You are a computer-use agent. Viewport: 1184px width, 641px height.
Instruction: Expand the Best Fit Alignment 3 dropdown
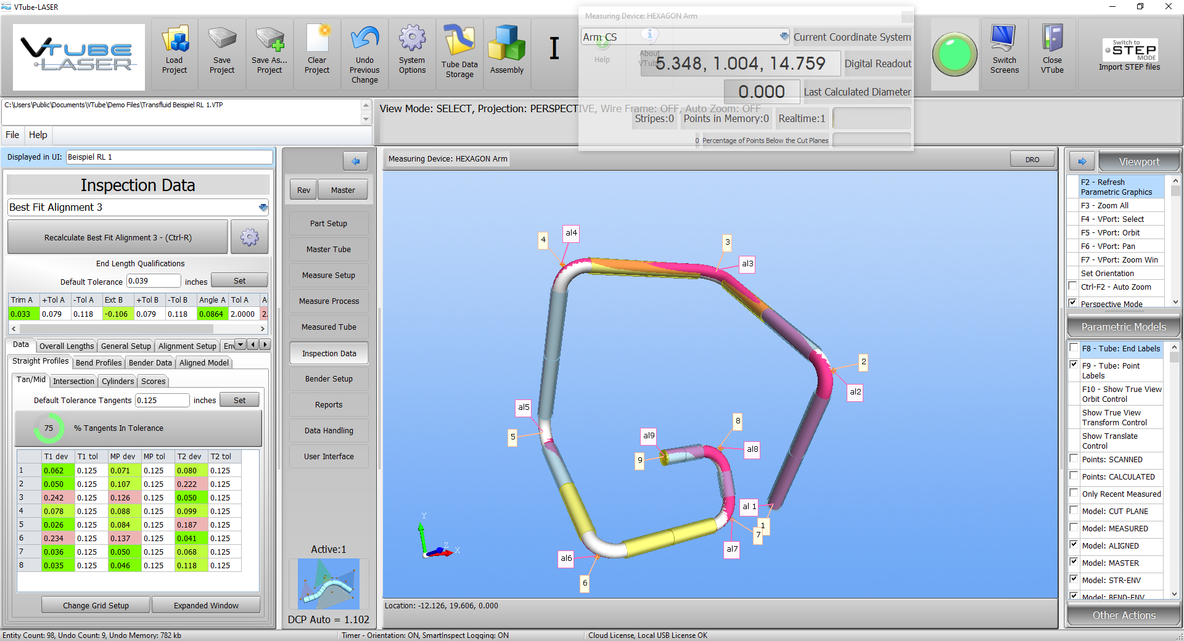pyautogui.click(x=263, y=208)
